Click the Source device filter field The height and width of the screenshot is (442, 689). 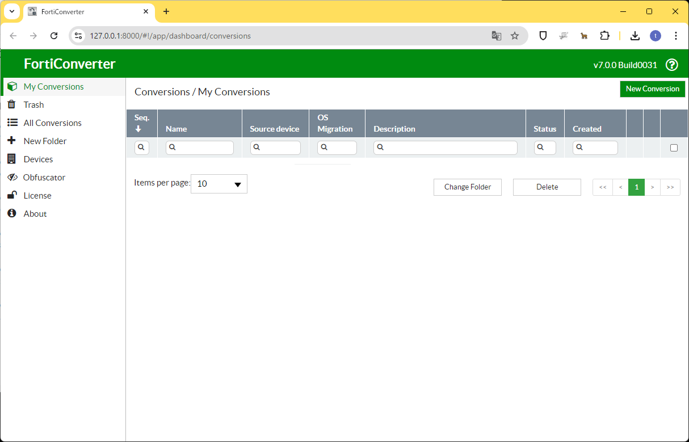click(x=275, y=148)
